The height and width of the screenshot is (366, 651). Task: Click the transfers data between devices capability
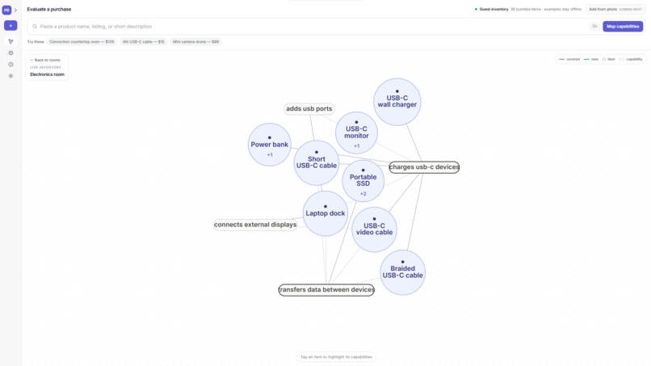[326, 290]
